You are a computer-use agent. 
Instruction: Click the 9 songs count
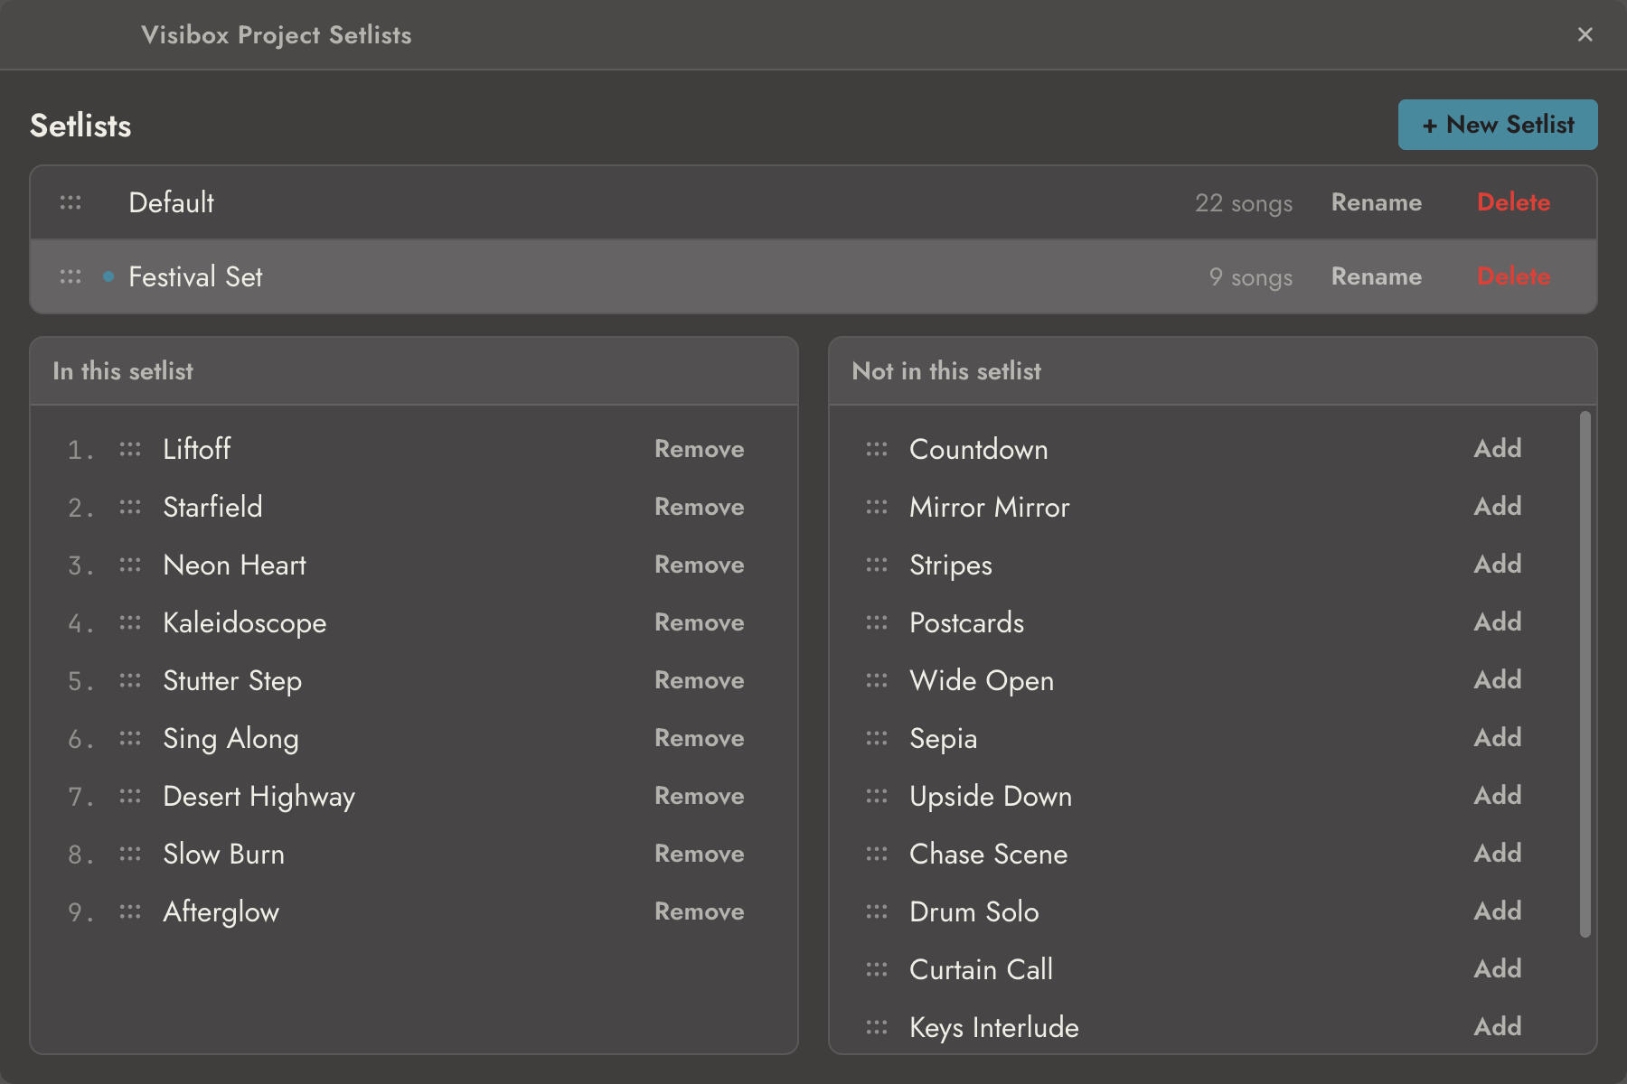pyautogui.click(x=1251, y=277)
